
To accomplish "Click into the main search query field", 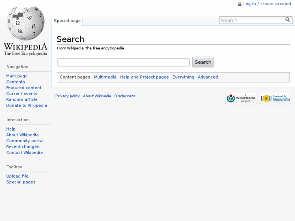I will [123, 62].
